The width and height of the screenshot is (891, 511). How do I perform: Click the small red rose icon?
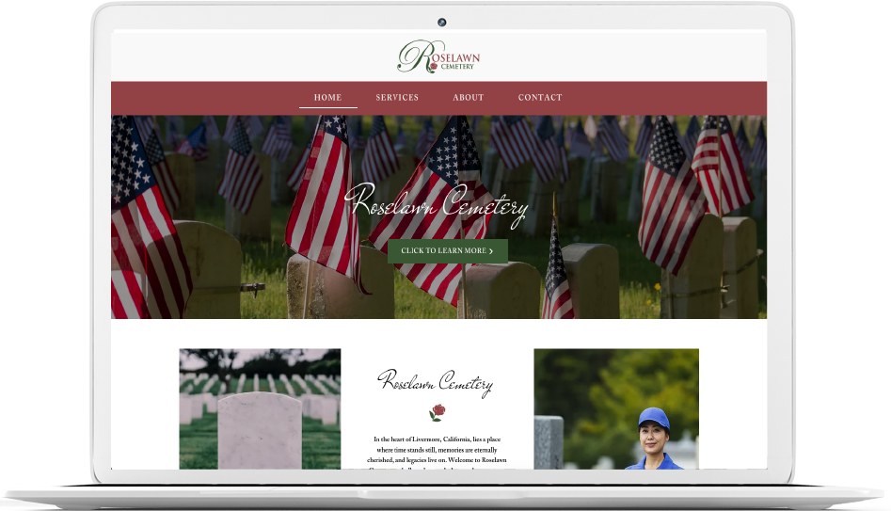[x=437, y=413]
